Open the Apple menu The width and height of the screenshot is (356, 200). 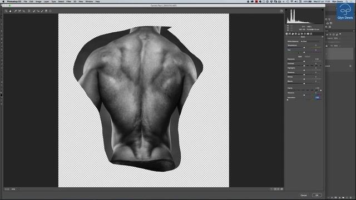(3, 1)
